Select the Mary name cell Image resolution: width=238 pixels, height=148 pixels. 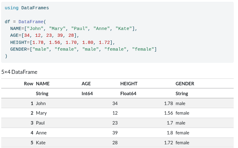(41, 113)
